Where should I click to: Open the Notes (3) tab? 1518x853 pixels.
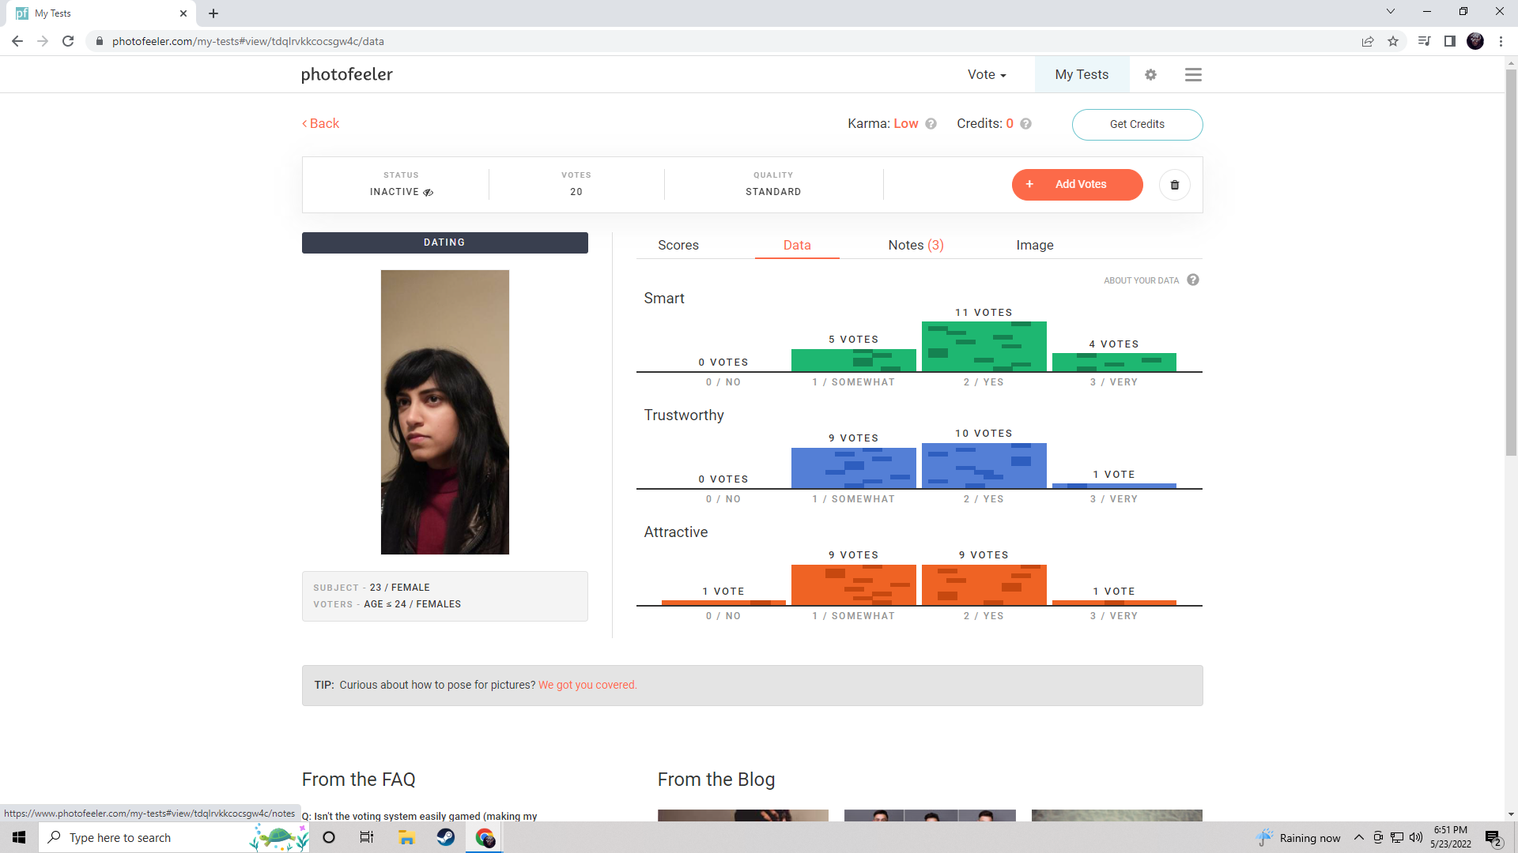[916, 245]
